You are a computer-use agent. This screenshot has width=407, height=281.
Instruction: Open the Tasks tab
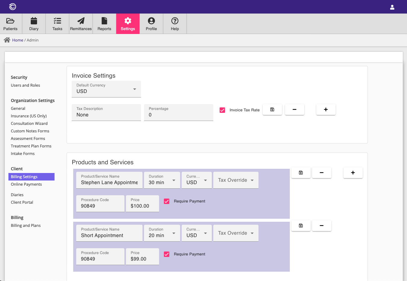pos(57,24)
